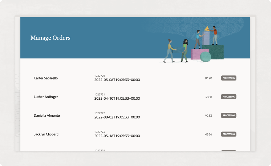Click the 2022-08-02 order date
This screenshot has width=271, height=166.
click(117, 117)
